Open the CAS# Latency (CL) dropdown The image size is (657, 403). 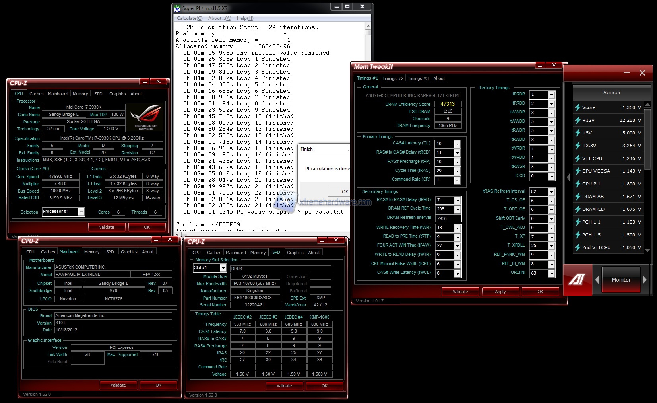pyautogui.click(x=457, y=144)
